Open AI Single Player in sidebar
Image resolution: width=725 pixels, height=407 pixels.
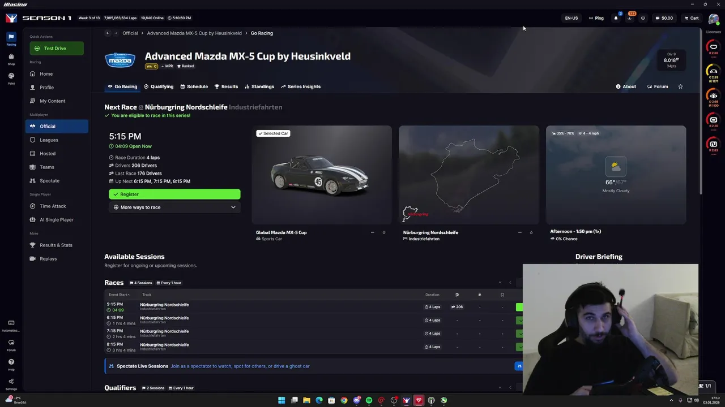[57, 220]
